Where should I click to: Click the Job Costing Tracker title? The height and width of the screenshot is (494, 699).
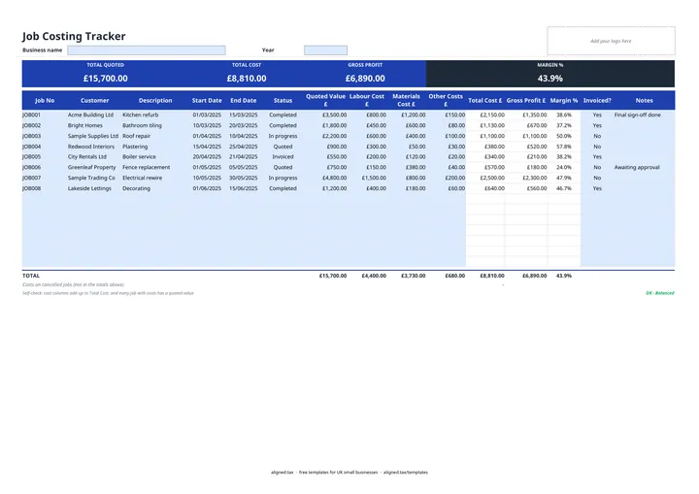[x=74, y=36]
